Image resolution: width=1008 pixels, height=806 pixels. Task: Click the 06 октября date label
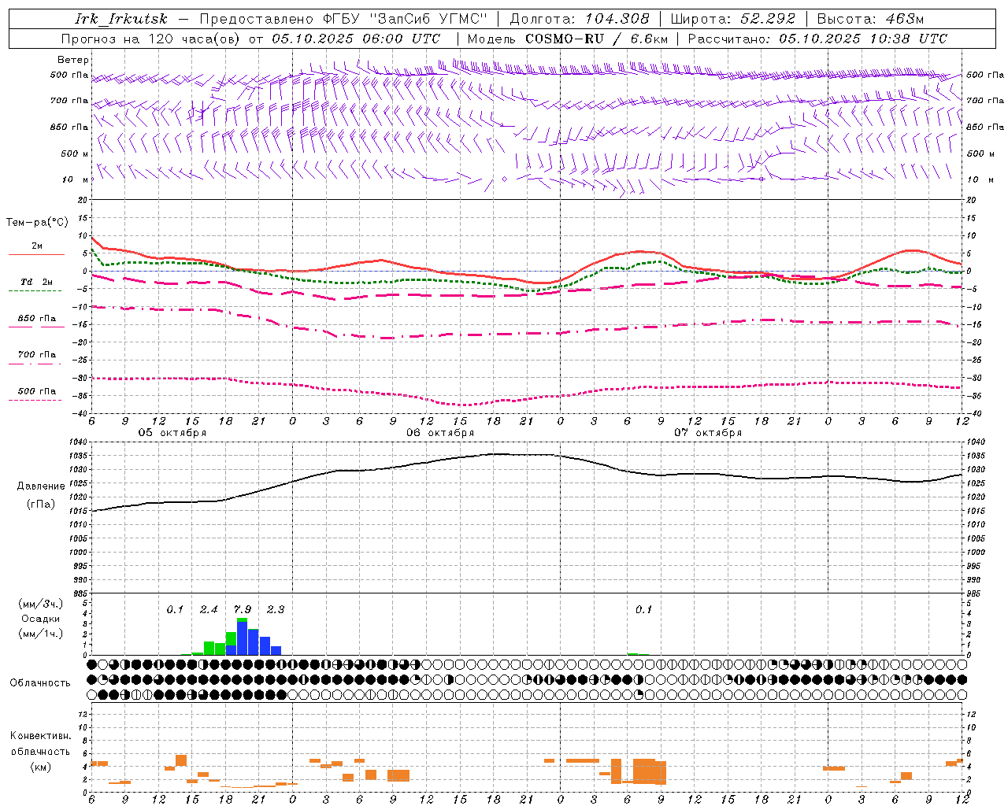tap(440, 432)
